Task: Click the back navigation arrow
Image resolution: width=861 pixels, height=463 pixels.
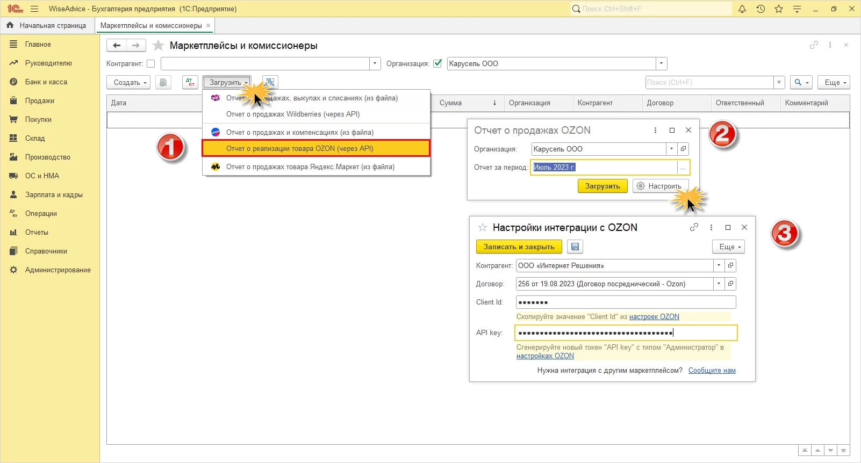Action: coord(117,46)
